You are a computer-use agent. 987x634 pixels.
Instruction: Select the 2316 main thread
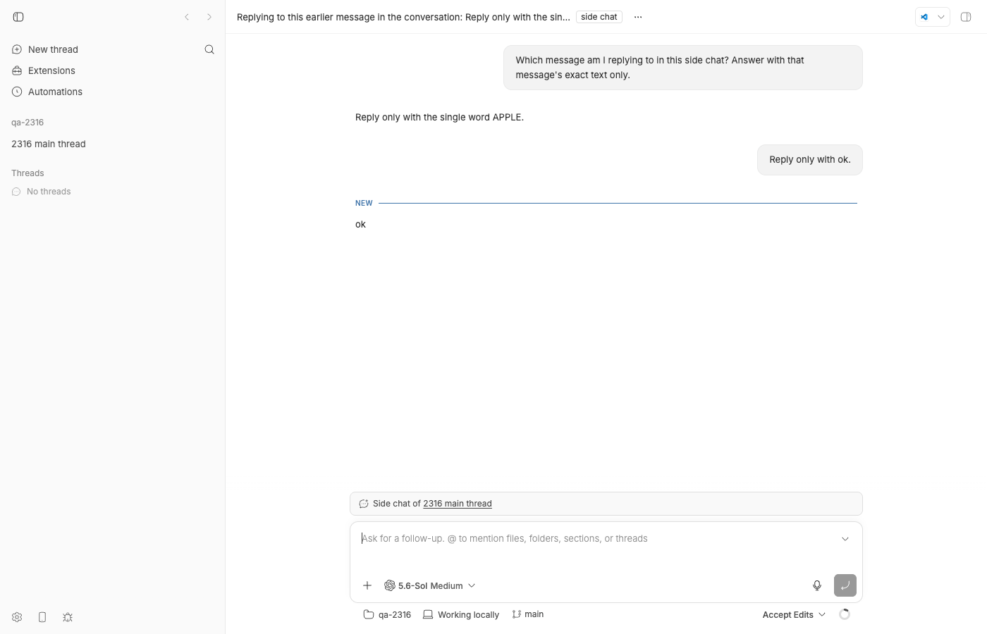(49, 144)
